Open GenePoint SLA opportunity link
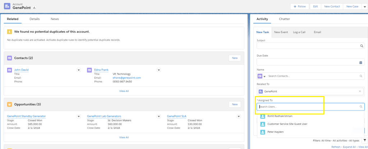This screenshot has height=149, width=368. [x=176, y=116]
